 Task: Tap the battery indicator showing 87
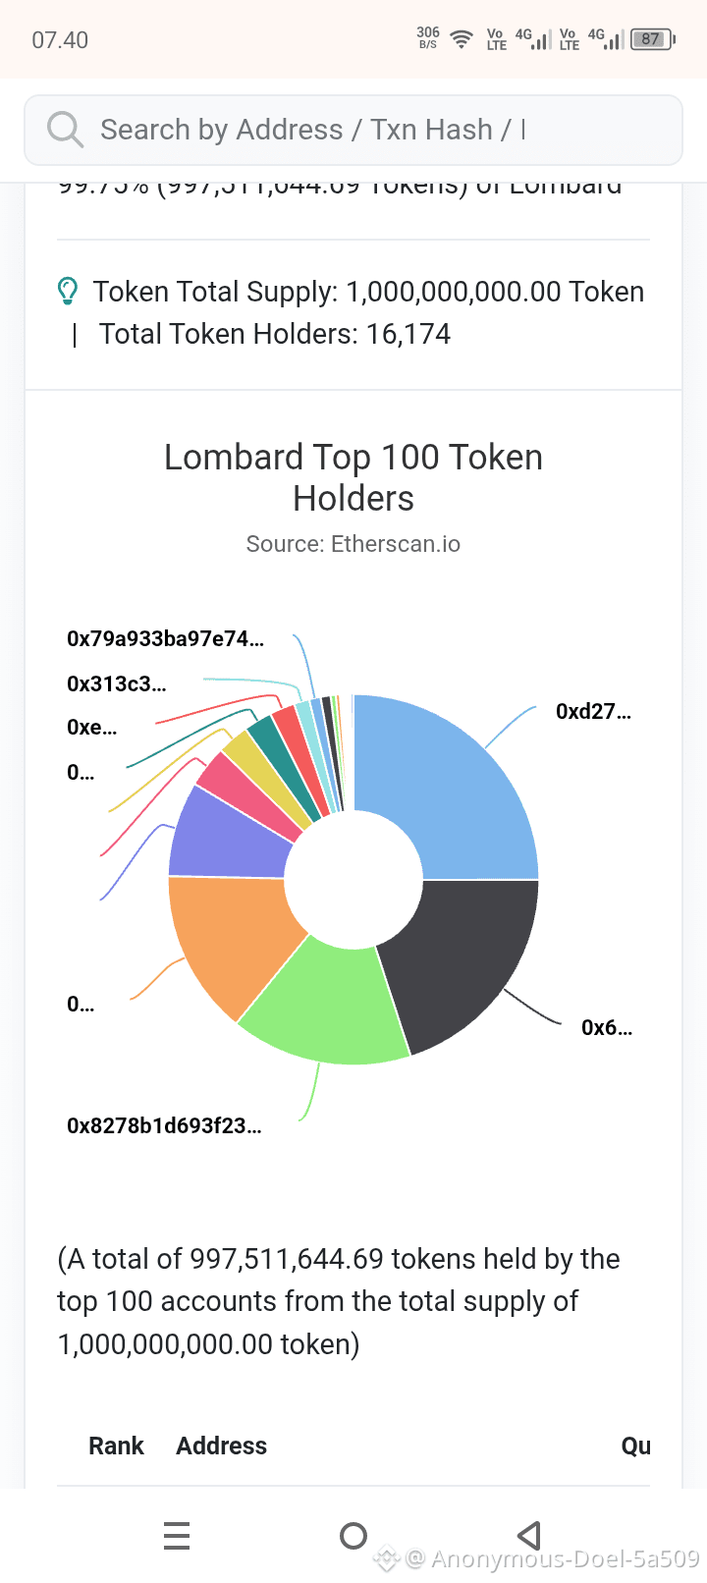point(652,39)
